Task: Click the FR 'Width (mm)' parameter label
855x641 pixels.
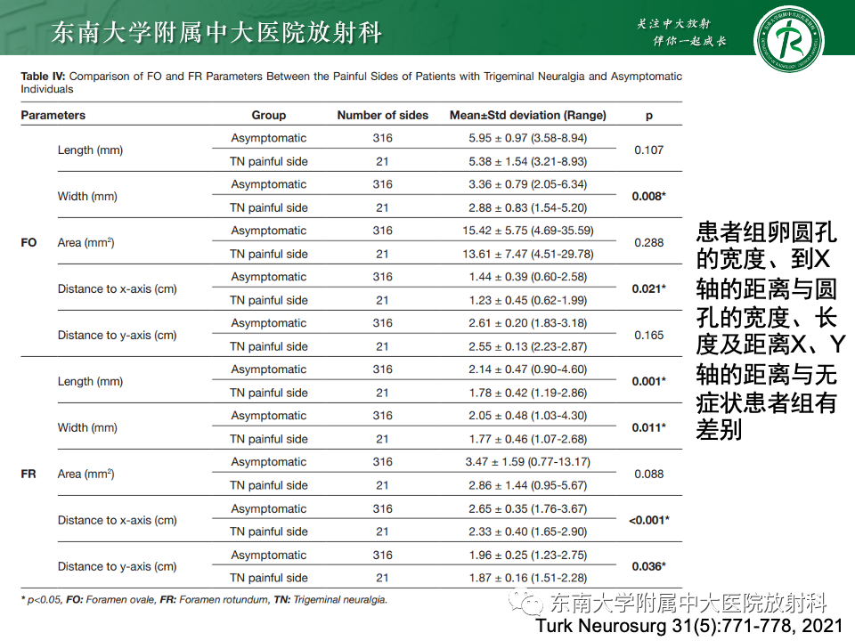Action: [88, 428]
